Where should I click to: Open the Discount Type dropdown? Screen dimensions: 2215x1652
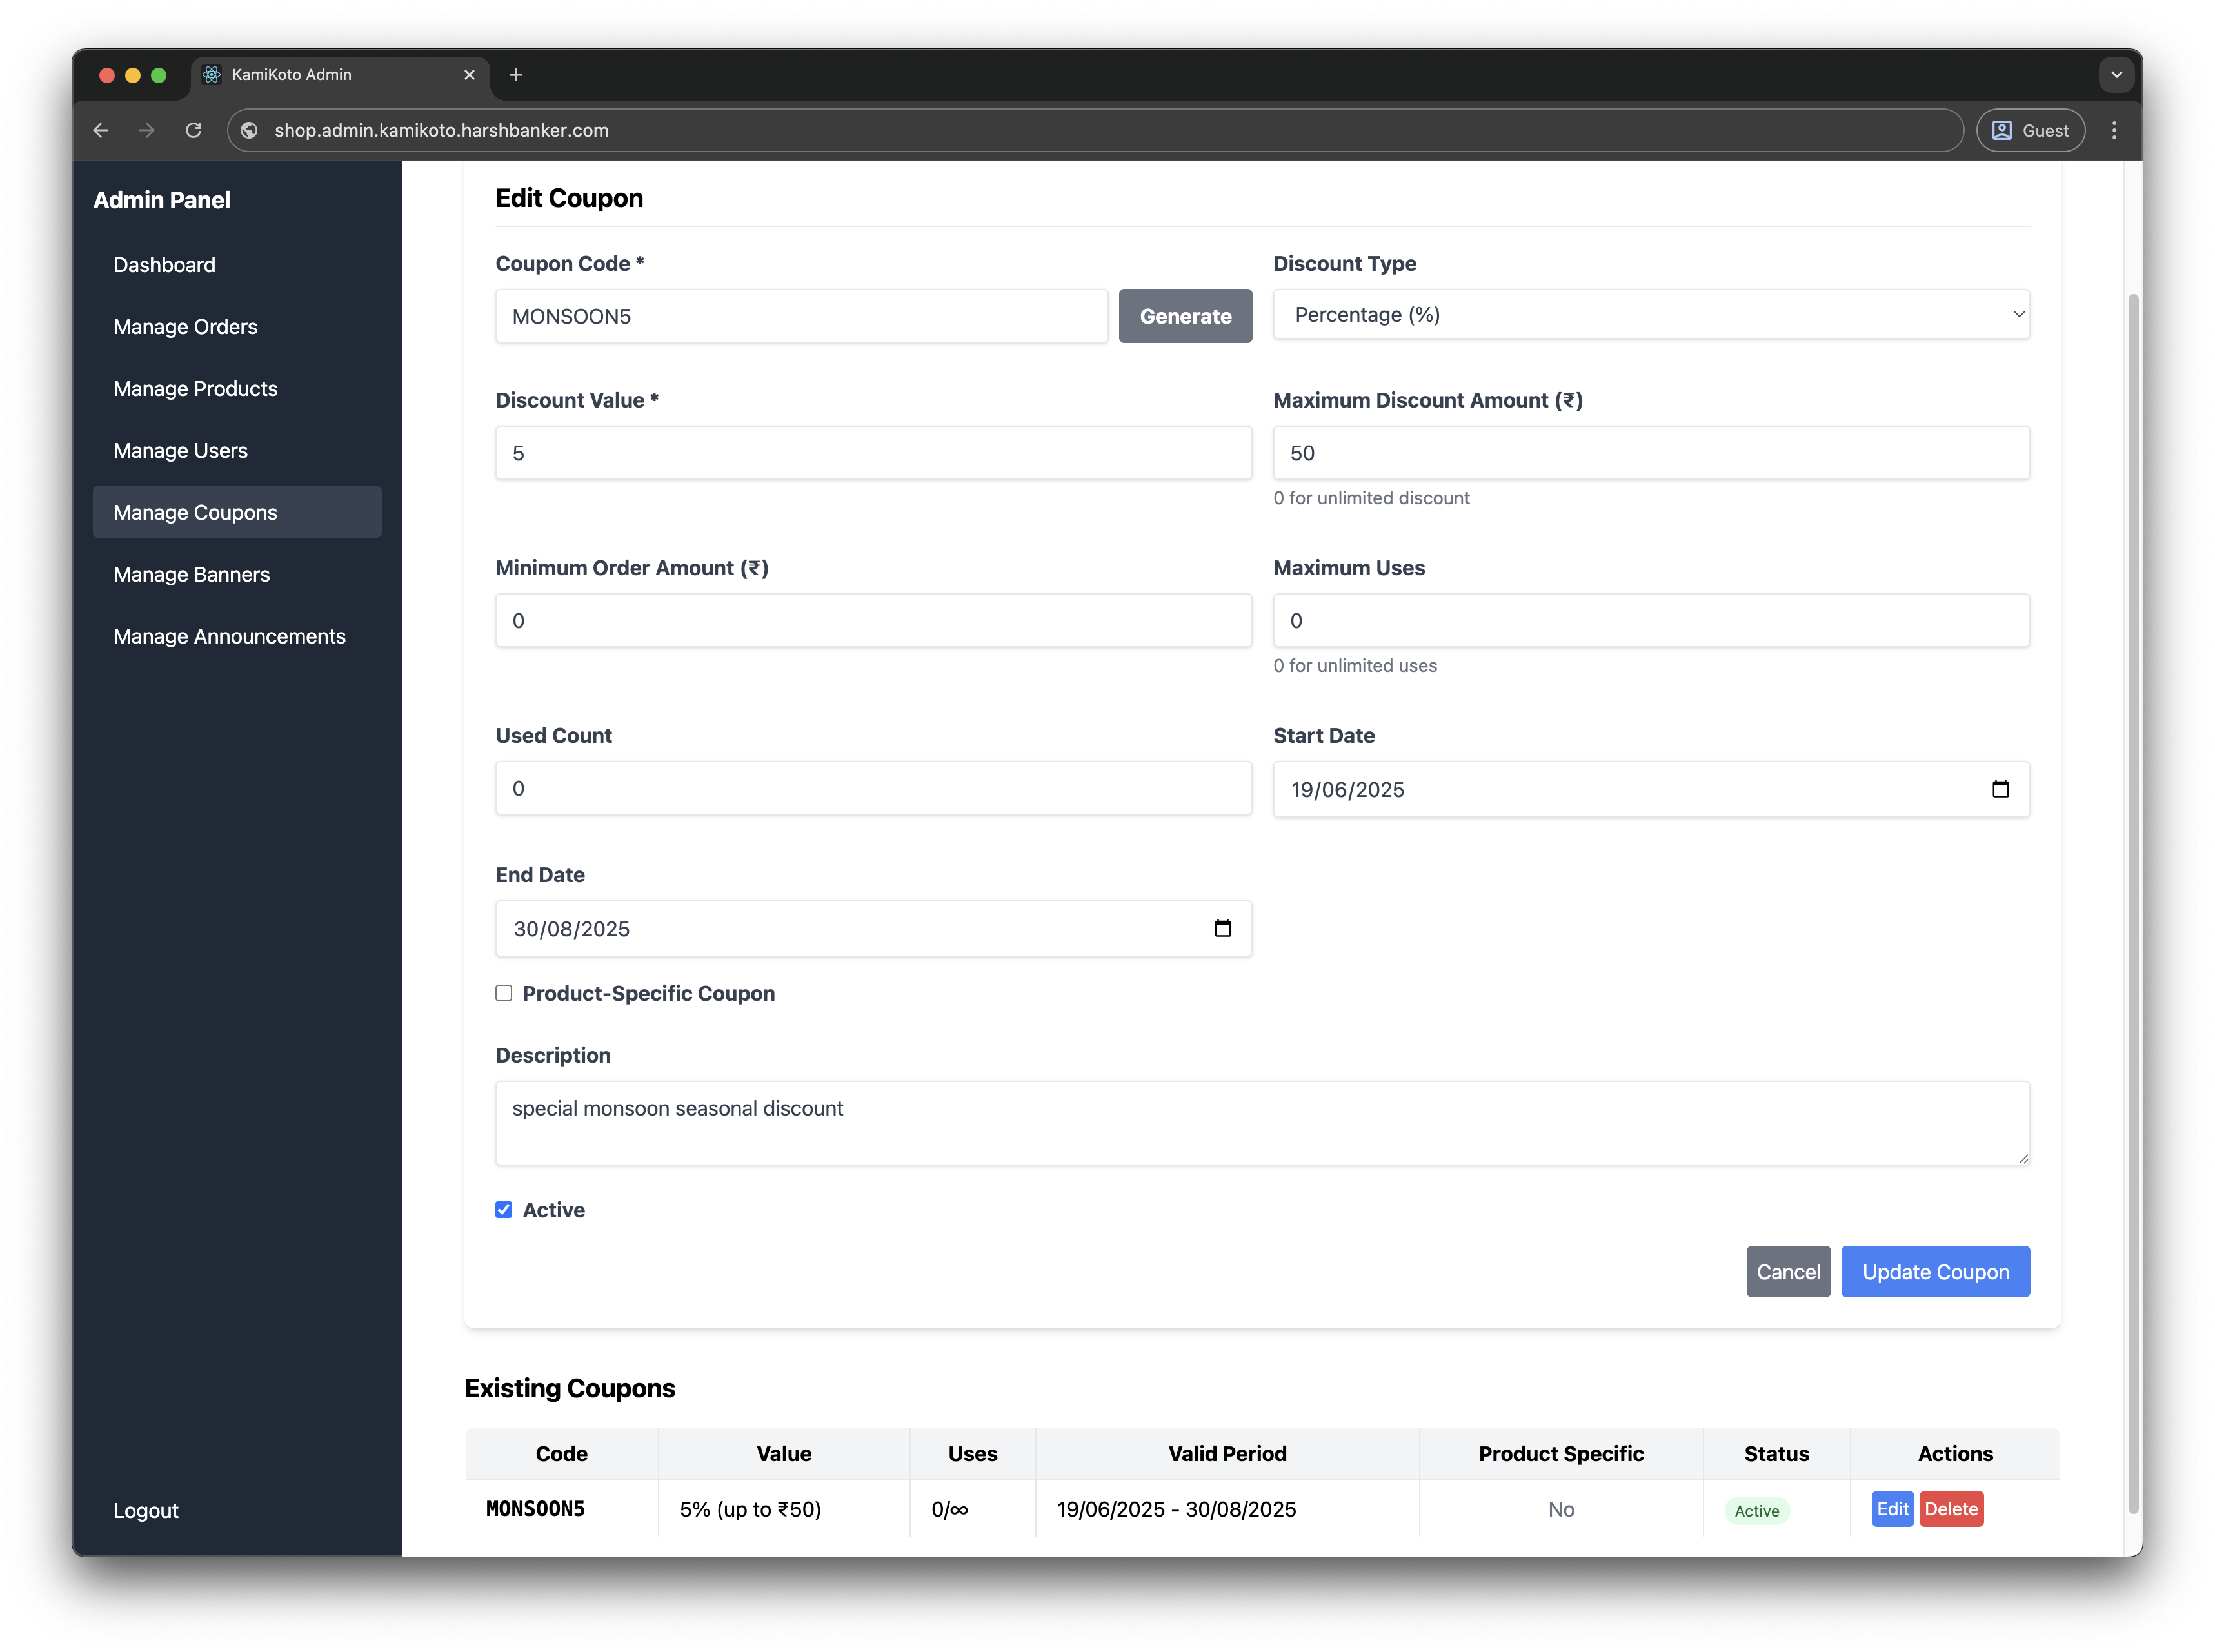[1651, 315]
